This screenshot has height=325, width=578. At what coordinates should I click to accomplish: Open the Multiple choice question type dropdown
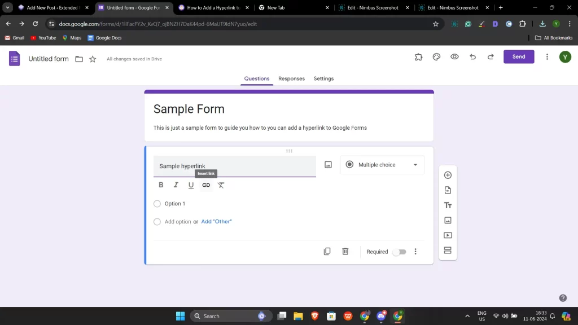(382, 164)
